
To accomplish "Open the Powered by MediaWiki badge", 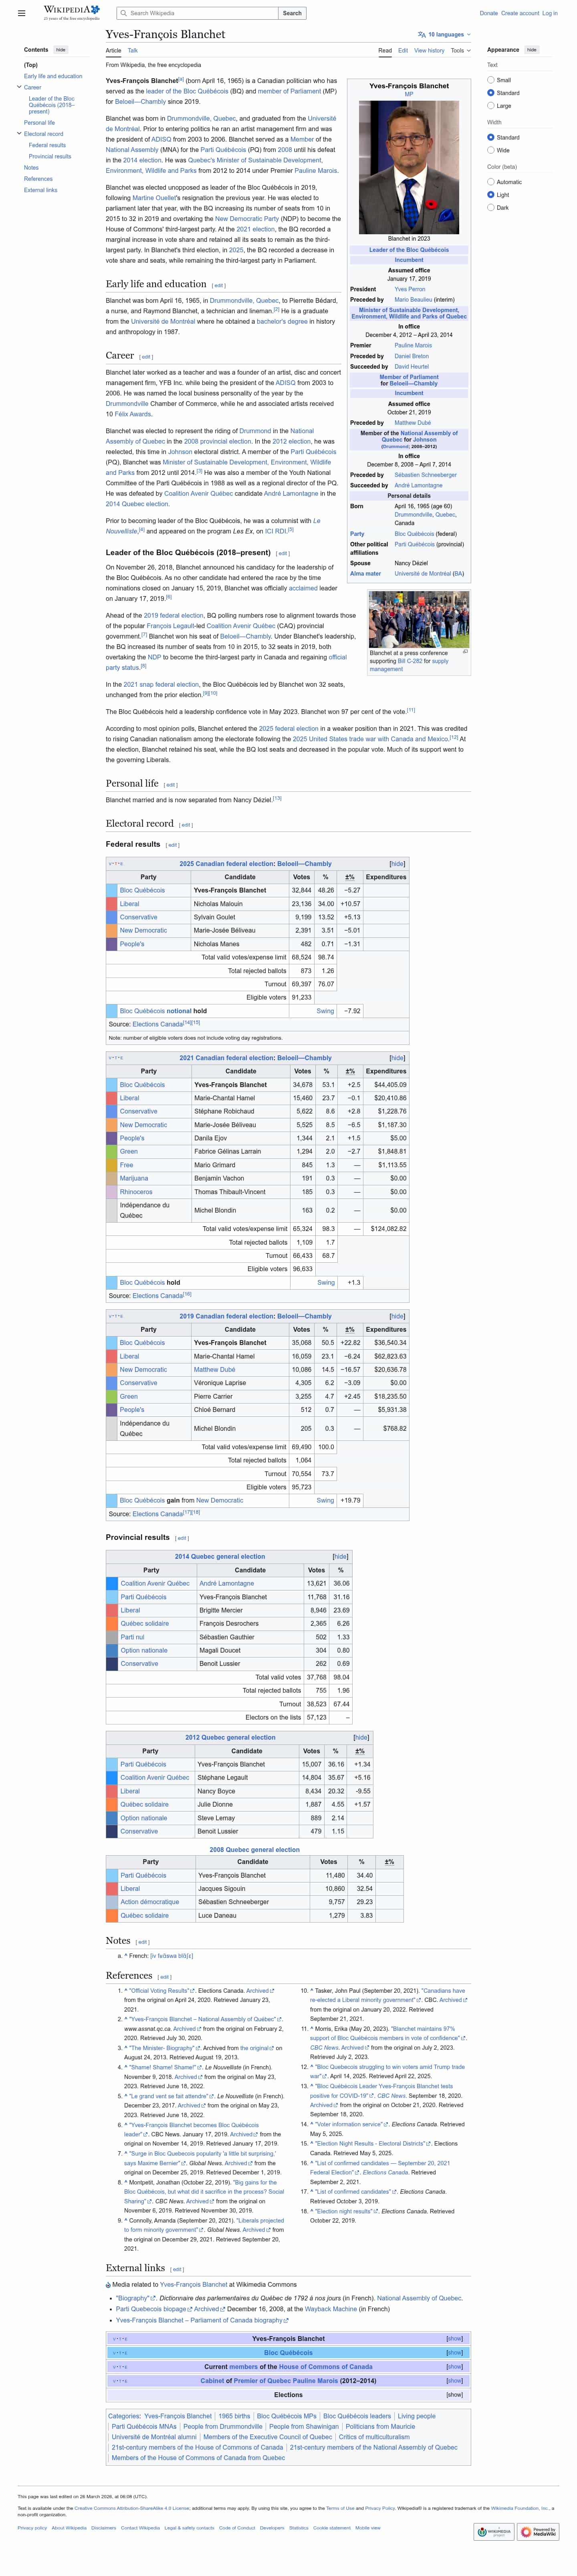I will point(539,2531).
